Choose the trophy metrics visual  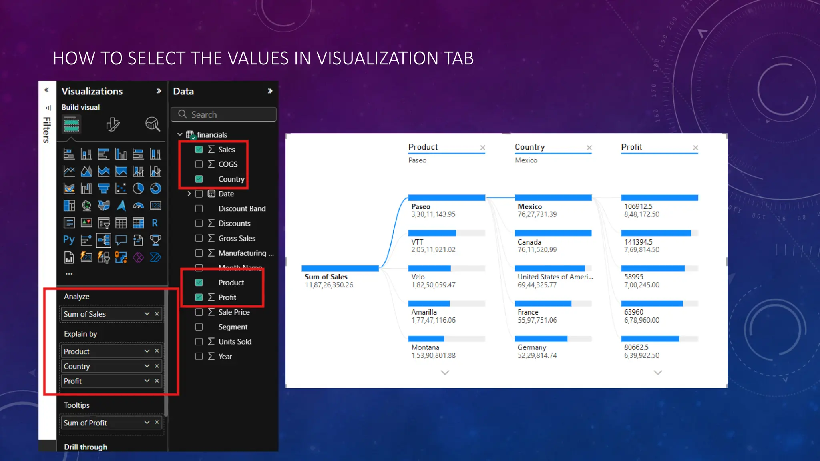tap(155, 240)
